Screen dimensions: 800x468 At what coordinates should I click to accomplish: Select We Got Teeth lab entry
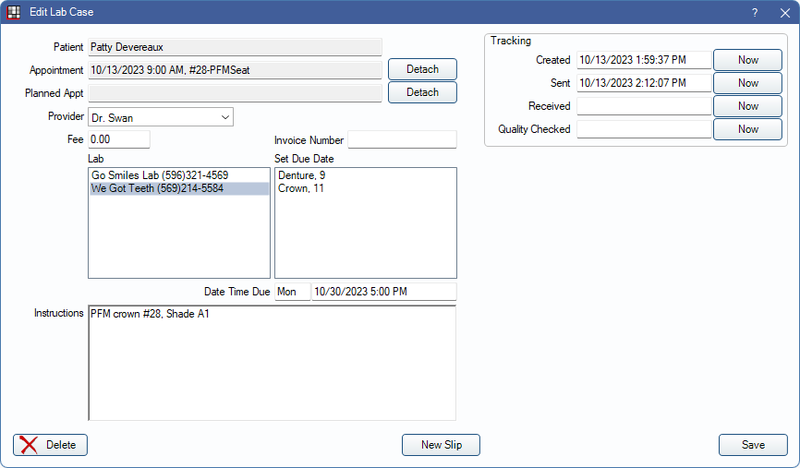157,188
